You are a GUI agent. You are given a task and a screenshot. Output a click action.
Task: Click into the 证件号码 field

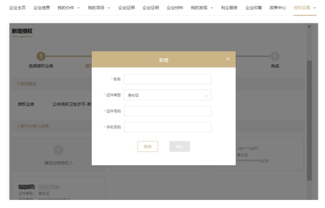click(x=167, y=111)
